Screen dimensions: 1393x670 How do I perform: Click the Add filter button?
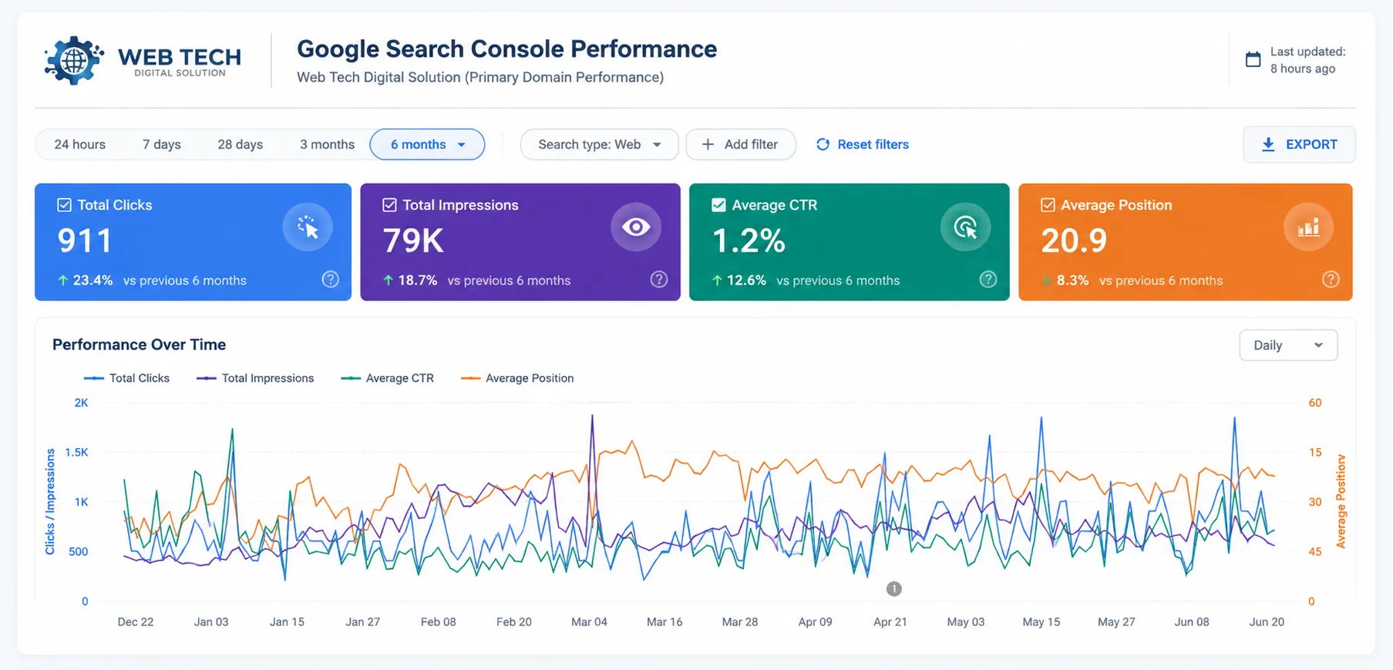pos(741,144)
